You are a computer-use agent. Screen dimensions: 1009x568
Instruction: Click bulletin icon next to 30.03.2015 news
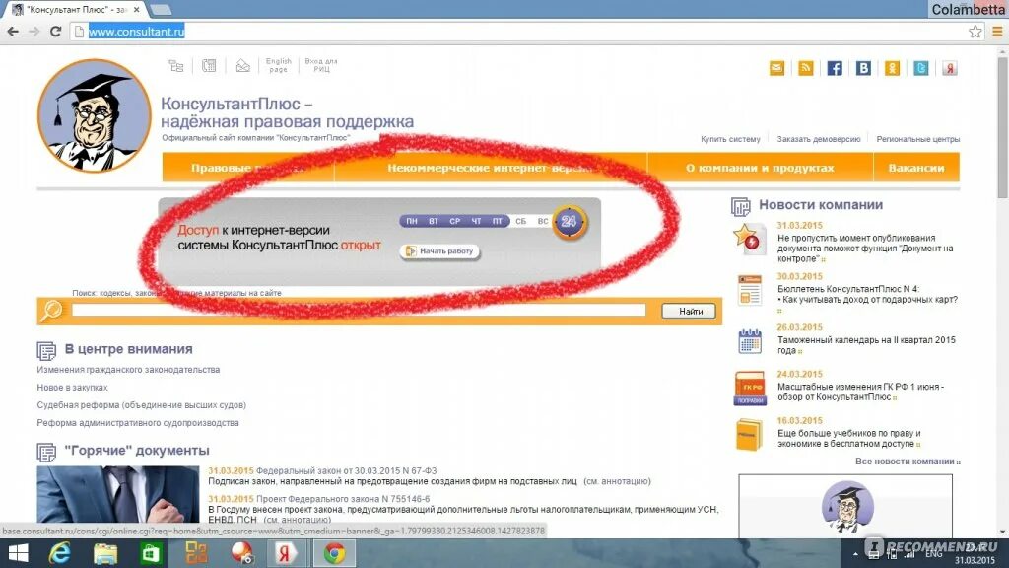click(x=750, y=290)
